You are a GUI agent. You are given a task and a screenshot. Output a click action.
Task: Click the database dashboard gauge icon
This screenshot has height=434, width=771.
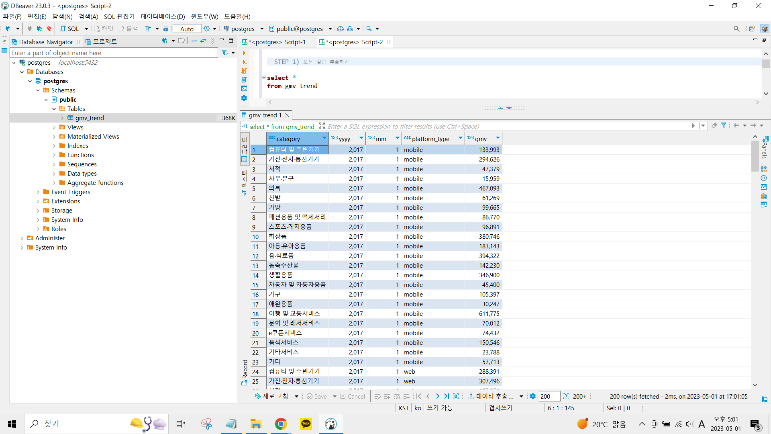tap(341, 29)
